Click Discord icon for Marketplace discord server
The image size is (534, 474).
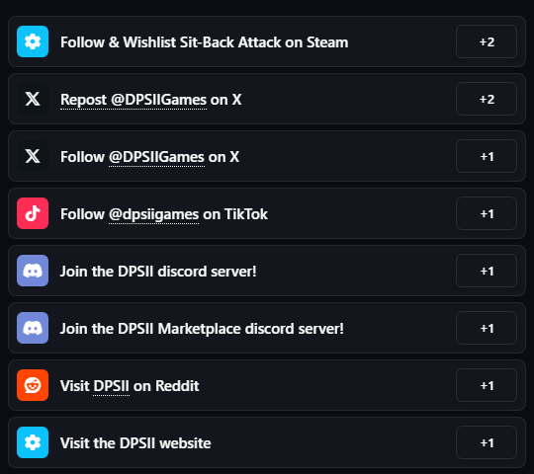[x=33, y=328]
